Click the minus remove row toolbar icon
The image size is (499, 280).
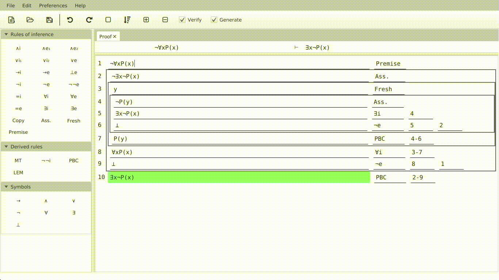165,20
